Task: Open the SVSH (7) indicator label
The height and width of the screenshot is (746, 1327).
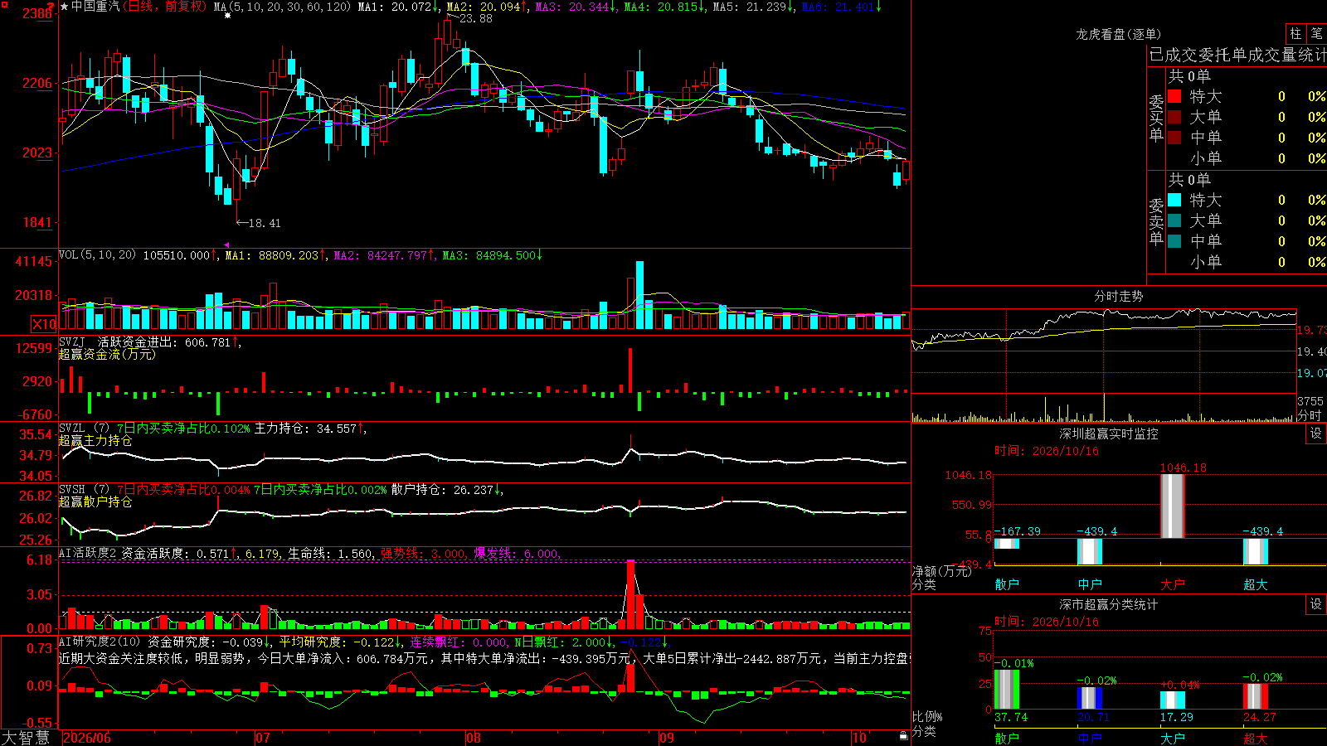Action: 84,490
